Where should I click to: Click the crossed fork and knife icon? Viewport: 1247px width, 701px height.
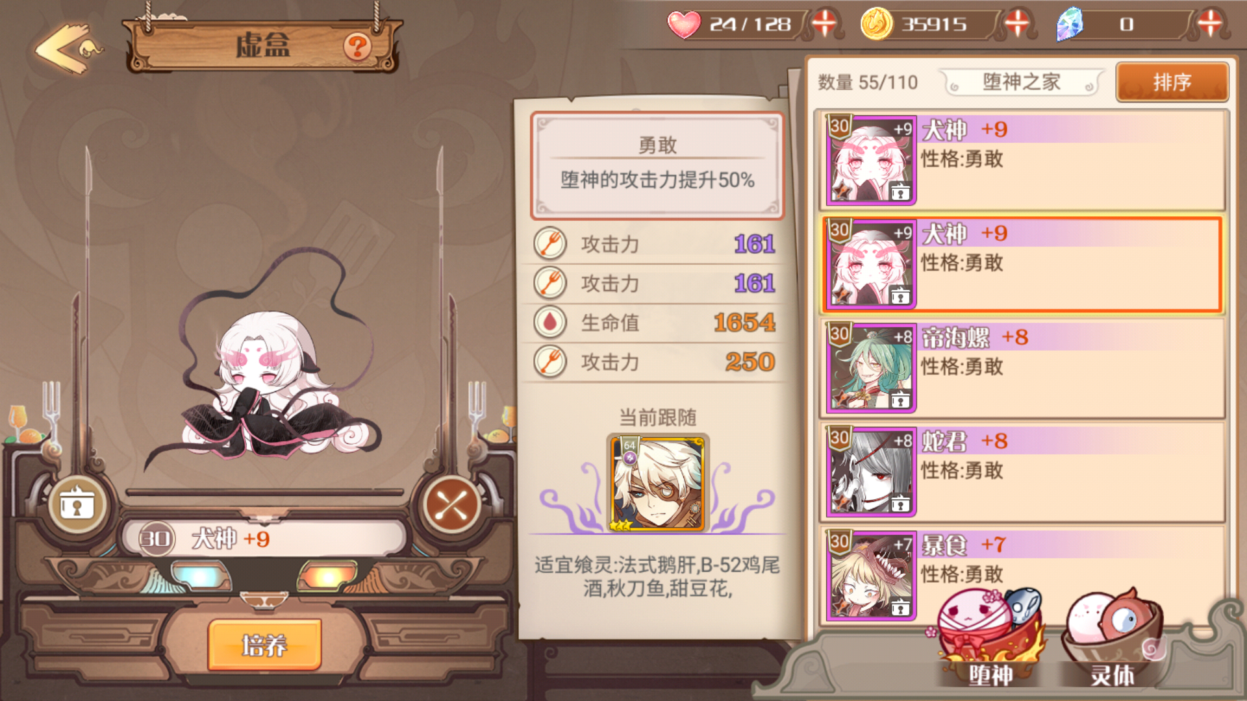click(451, 504)
